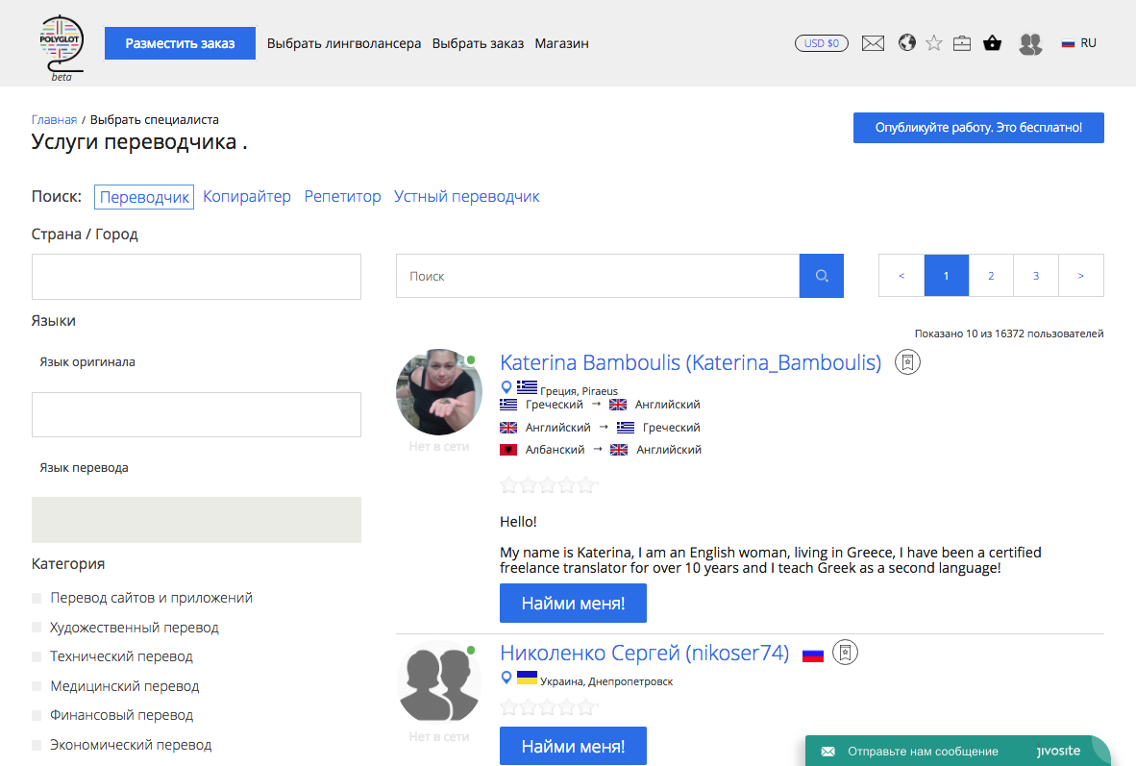Open the briefcase icon in header

pyautogui.click(x=962, y=43)
